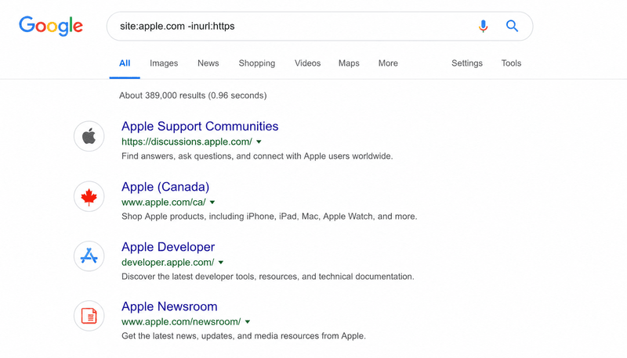Image resolution: width=627 pixels, height=358 pixels.
Task: Open the Apple Newsroom result title
Action: [x=169, y=306]
